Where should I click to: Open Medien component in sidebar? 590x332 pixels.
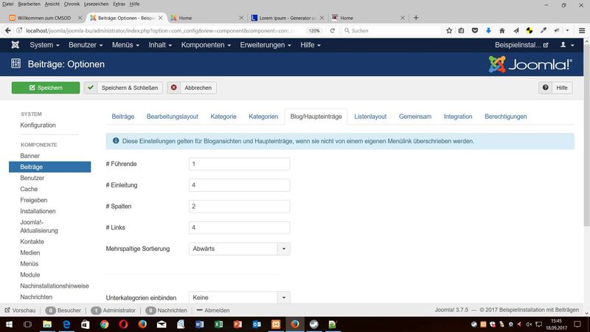30,252
